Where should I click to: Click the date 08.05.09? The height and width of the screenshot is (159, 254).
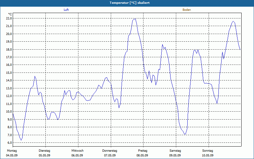[142, 156]
